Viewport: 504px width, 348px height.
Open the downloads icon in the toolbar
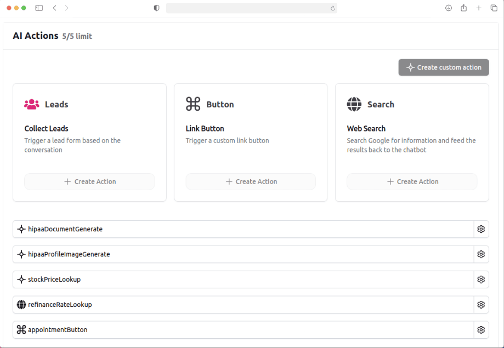pos(449,8)
